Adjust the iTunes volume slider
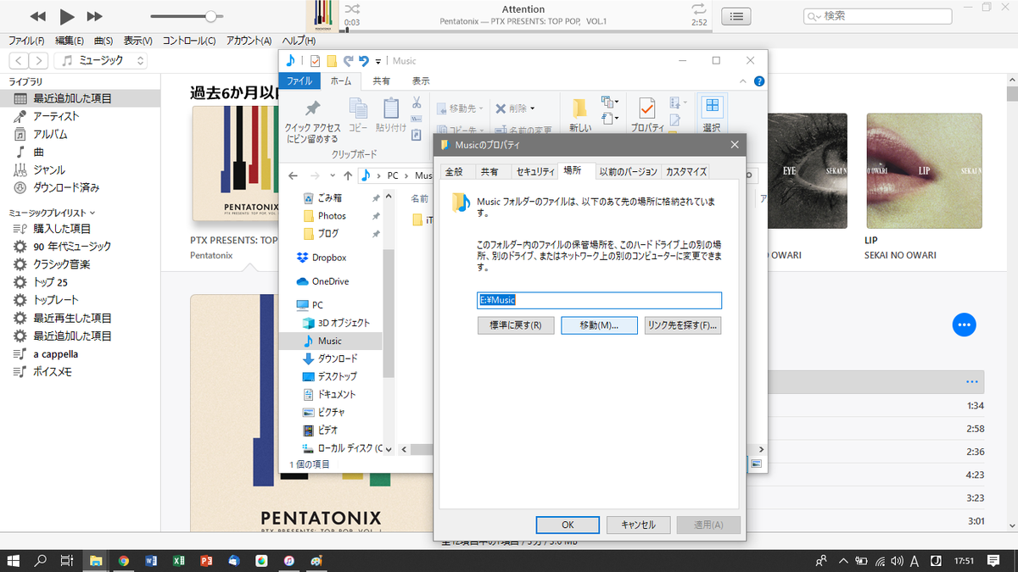Screen dimensions: 1018x572 click(x=187, y=16)
